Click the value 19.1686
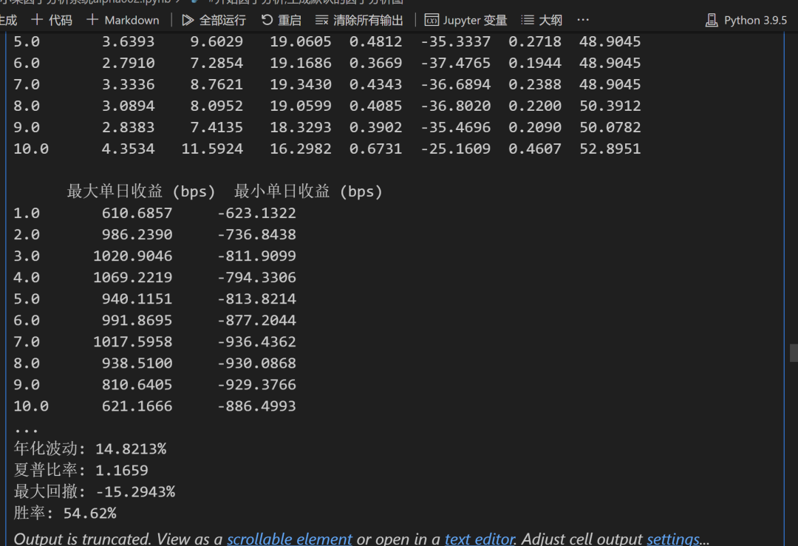The width and height of the screenshot is (798, 546). pyautogui.click(x=300, y=63)
